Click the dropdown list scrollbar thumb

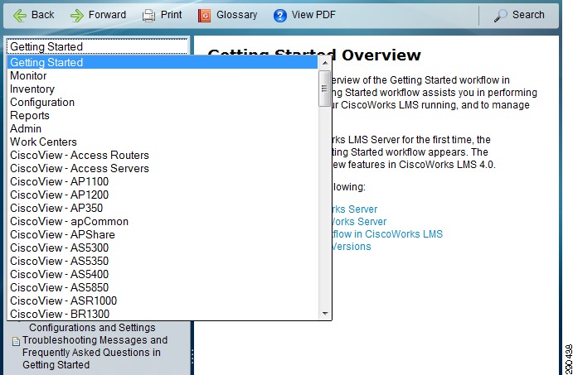324,89
